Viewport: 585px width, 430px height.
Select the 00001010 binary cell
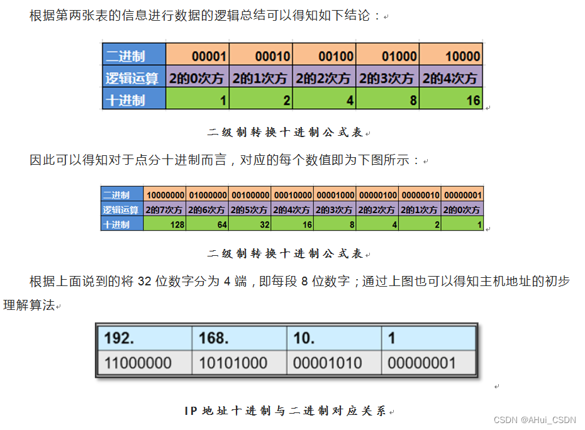333,363
